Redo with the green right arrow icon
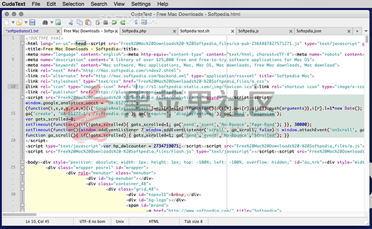This screenshot has width=372, height=229. (x=123, y=22)
